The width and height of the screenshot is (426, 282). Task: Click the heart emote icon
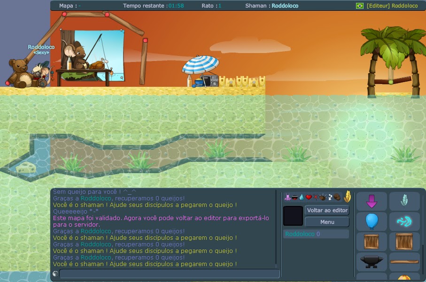pyautogui.click(x=309, y=197)
